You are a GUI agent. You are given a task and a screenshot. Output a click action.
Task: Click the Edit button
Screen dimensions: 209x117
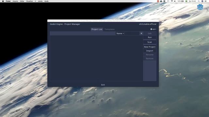(x=150, y=33)
